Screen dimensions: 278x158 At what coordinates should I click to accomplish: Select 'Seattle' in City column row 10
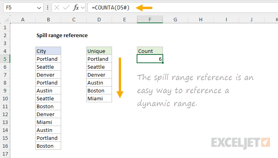[48, 98]
